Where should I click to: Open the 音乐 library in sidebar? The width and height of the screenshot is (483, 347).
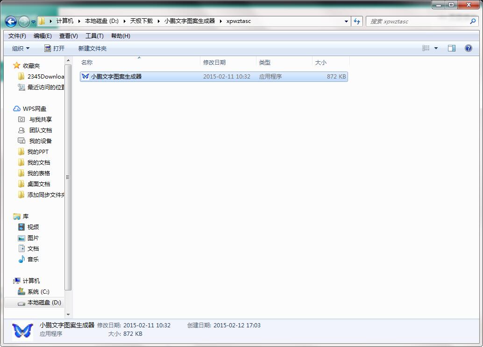pos(32,259)
